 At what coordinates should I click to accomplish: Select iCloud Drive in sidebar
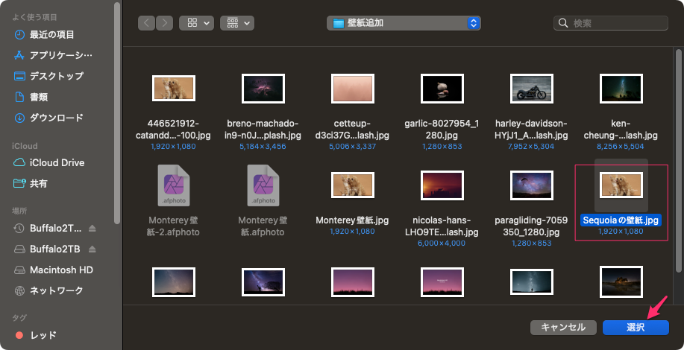coord(57,162)
